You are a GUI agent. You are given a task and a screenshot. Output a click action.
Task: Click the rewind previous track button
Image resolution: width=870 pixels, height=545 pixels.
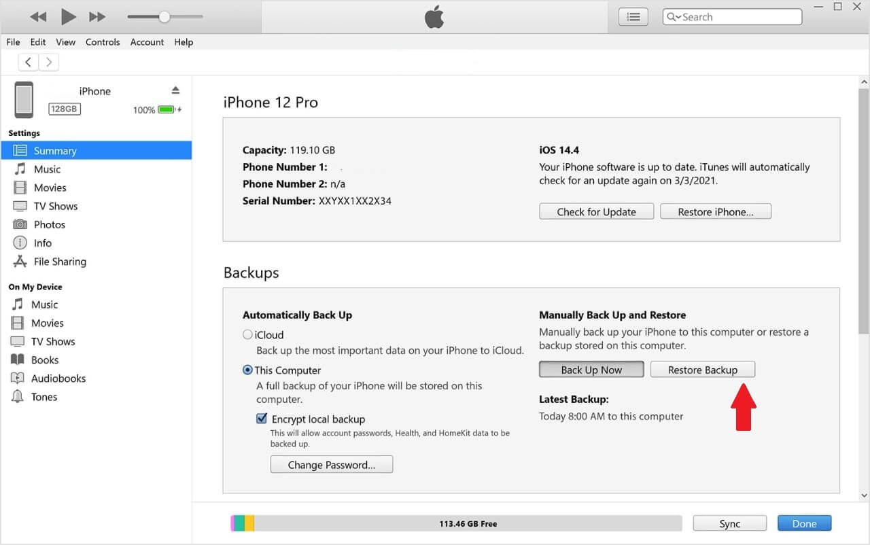[38, 16]
